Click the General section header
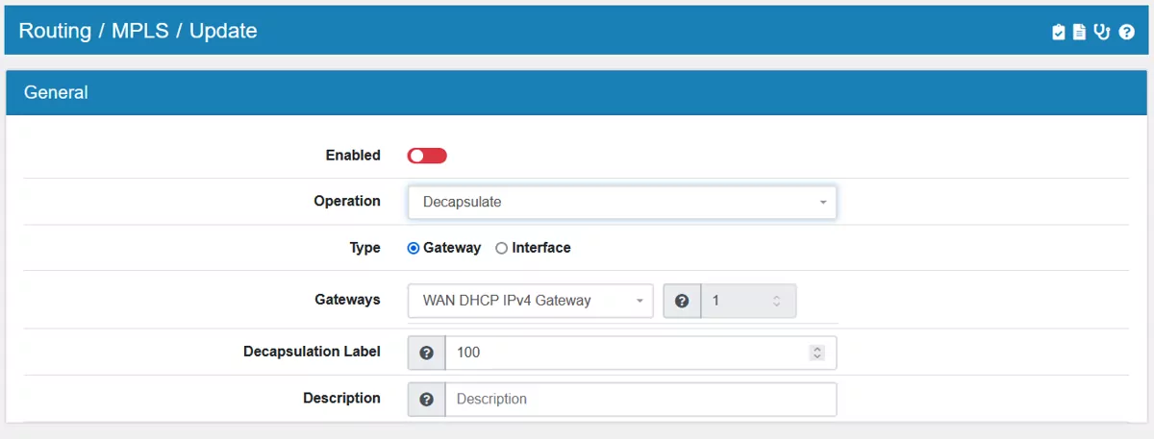1154x439 pixels. 56,93
